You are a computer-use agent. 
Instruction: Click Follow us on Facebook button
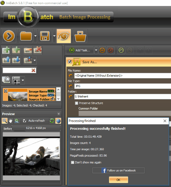click(119, 170)
